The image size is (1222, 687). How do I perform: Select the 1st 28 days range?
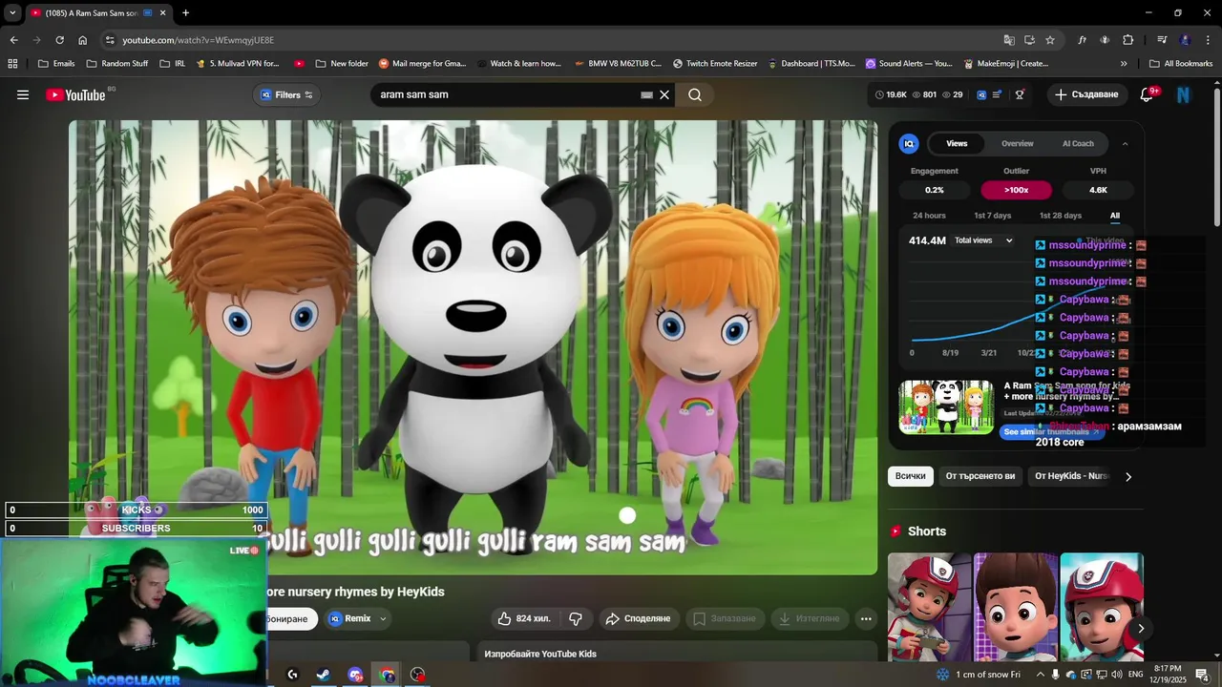[x=1060, y=216]
